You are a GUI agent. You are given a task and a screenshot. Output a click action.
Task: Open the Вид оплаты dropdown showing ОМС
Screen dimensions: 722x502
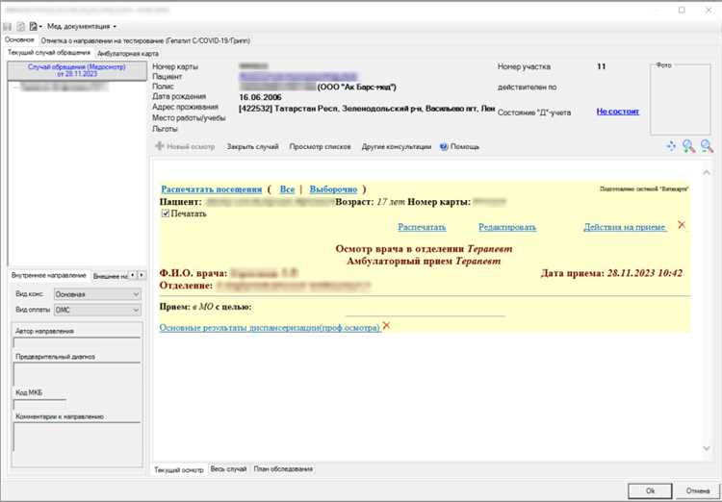[97, 310]
